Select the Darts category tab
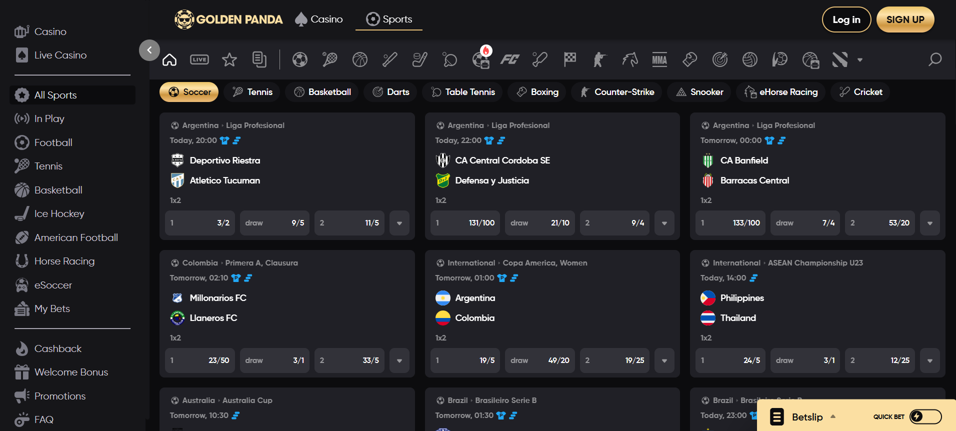Image resolution: width=956 pixels, height=431 pixels. tap(390, 92)
